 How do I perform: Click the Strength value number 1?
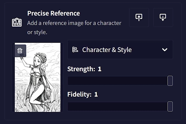(100, 69)
